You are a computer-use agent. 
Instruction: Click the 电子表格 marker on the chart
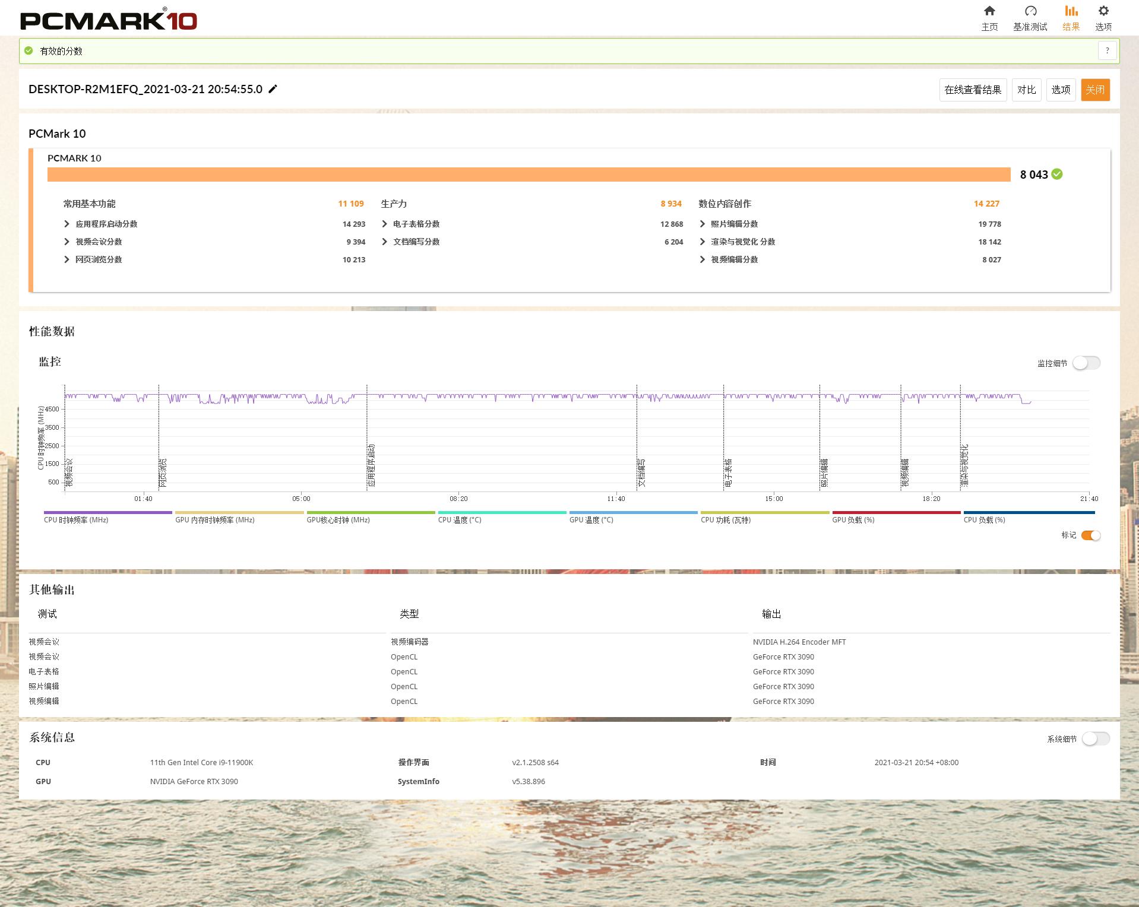(x=728, y=472)
